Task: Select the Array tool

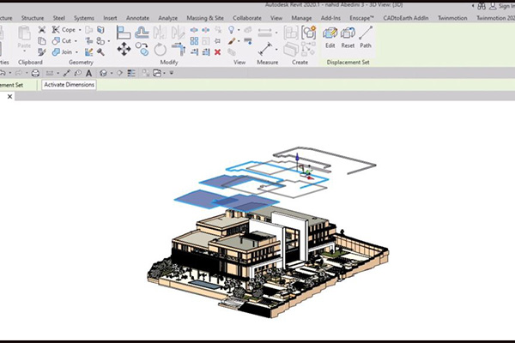Action: pos(194,41)
